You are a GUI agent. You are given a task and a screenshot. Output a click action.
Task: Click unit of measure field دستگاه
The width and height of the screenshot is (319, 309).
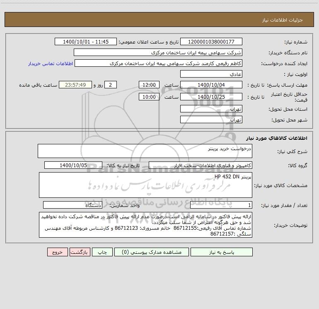tap(72, 205)
